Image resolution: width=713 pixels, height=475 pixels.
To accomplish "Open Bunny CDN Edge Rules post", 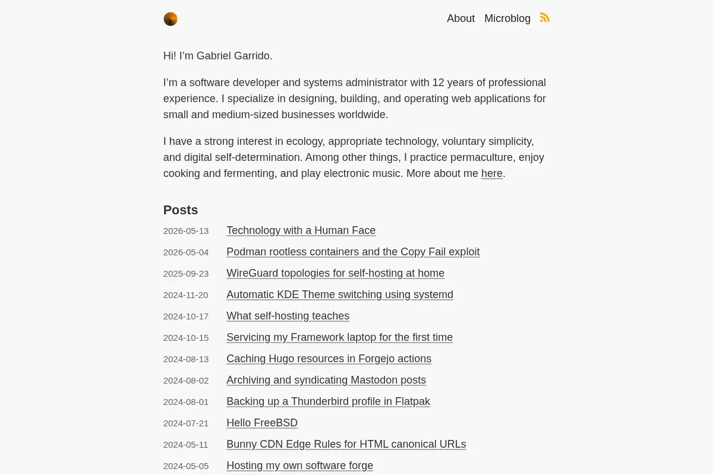I will tap(346, 444).
